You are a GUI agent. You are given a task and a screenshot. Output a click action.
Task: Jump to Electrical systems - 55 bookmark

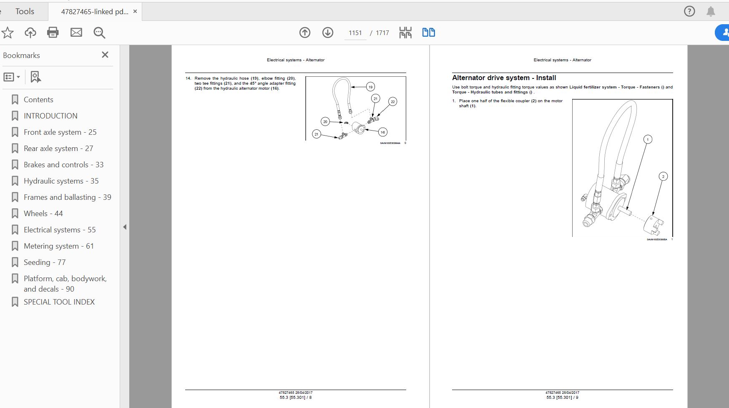click(60, 229)
